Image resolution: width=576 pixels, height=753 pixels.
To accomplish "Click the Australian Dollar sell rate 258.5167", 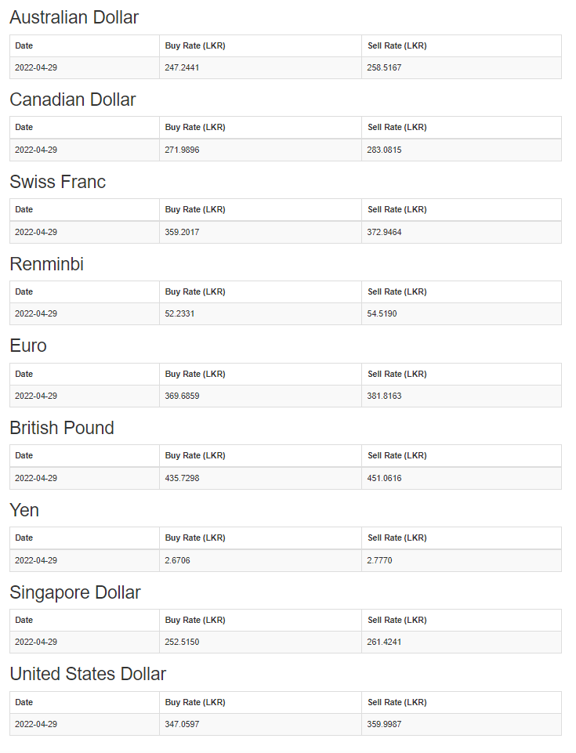I will click(x=384, y=67).
